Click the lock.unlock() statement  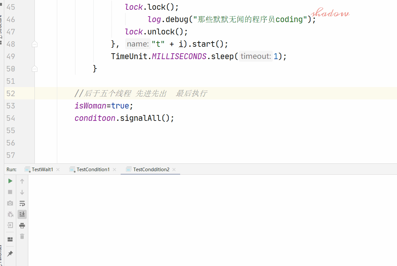(156, 32)
